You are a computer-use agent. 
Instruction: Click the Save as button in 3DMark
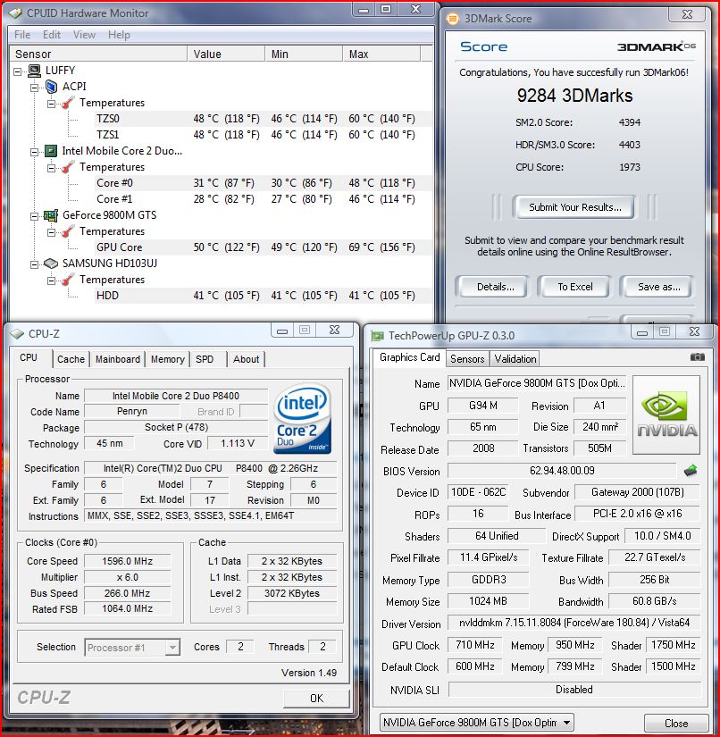pyautogui.click(x=658, y=287)
